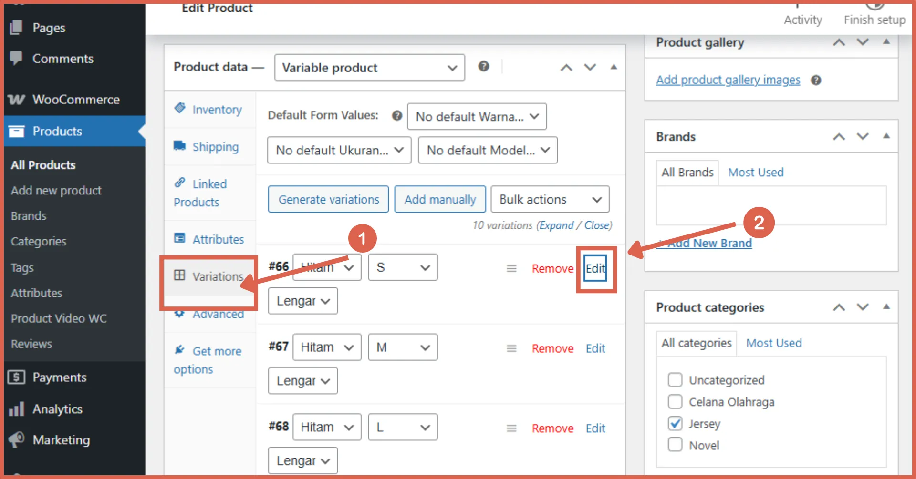The width and height of the screenshot is (916, 479).
Task: Check the Uncategorized category checkbox
Action: pyautogui.click(x=675, y=379)
